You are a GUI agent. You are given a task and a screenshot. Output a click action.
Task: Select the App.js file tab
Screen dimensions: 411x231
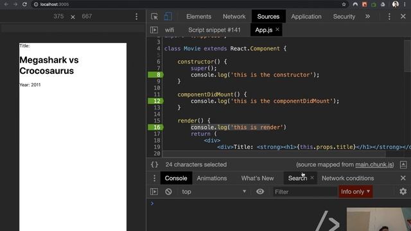pyautogui.click(x=264, y=30)
